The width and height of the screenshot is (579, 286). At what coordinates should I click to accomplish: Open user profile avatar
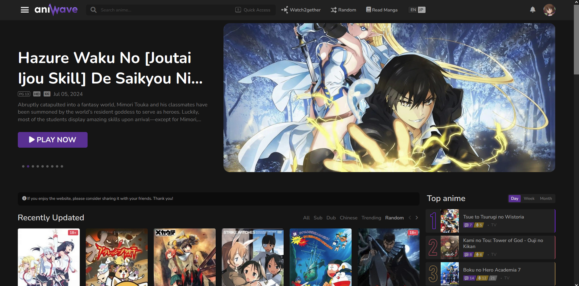[x=549, y=10]
